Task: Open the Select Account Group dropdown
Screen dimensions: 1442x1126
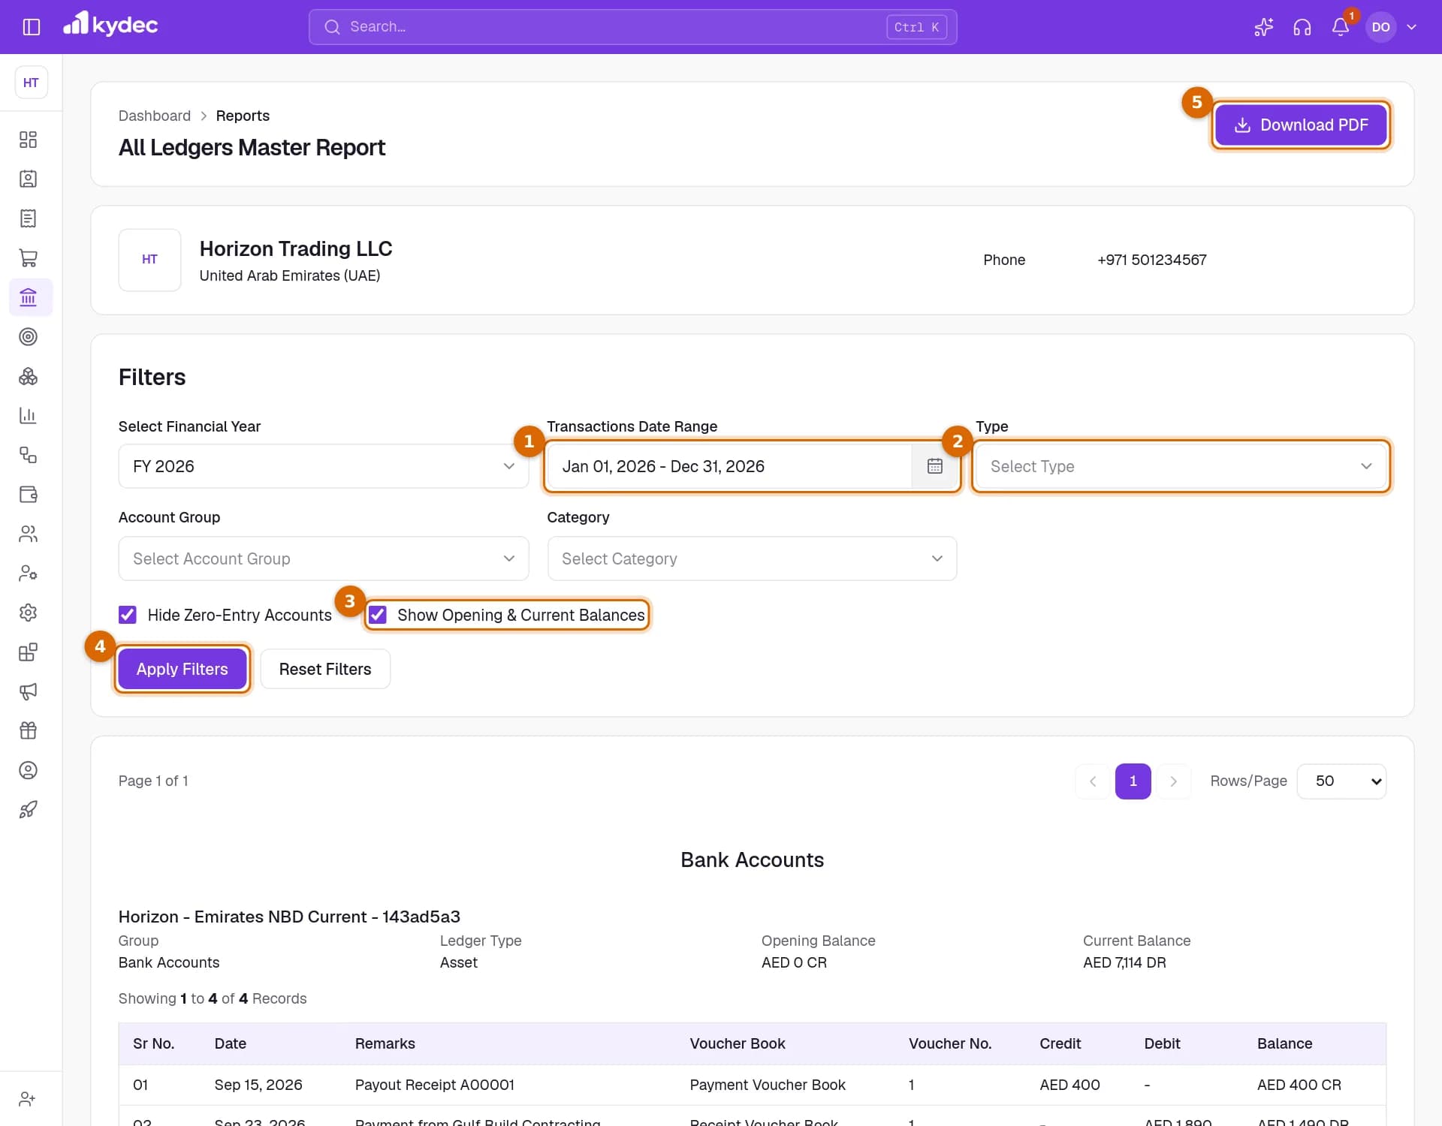Action: pos(324,558)
